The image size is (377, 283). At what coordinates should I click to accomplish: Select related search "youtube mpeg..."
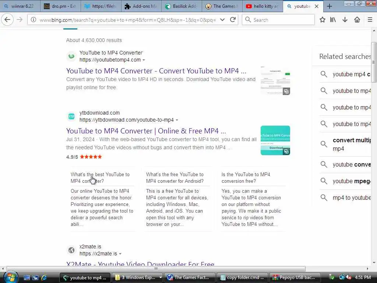tap(352, 181)
